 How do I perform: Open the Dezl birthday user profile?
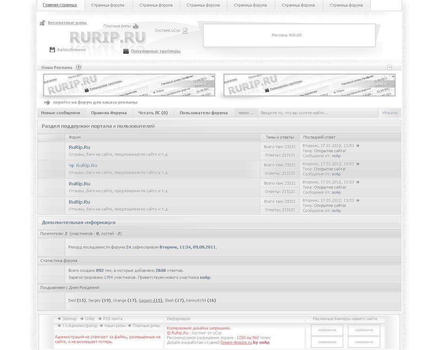[72, 300]
